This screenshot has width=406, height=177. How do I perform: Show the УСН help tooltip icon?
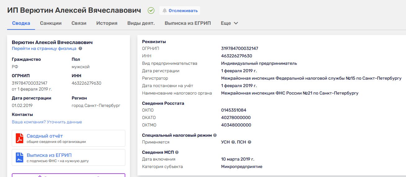[x=233, y=142]
